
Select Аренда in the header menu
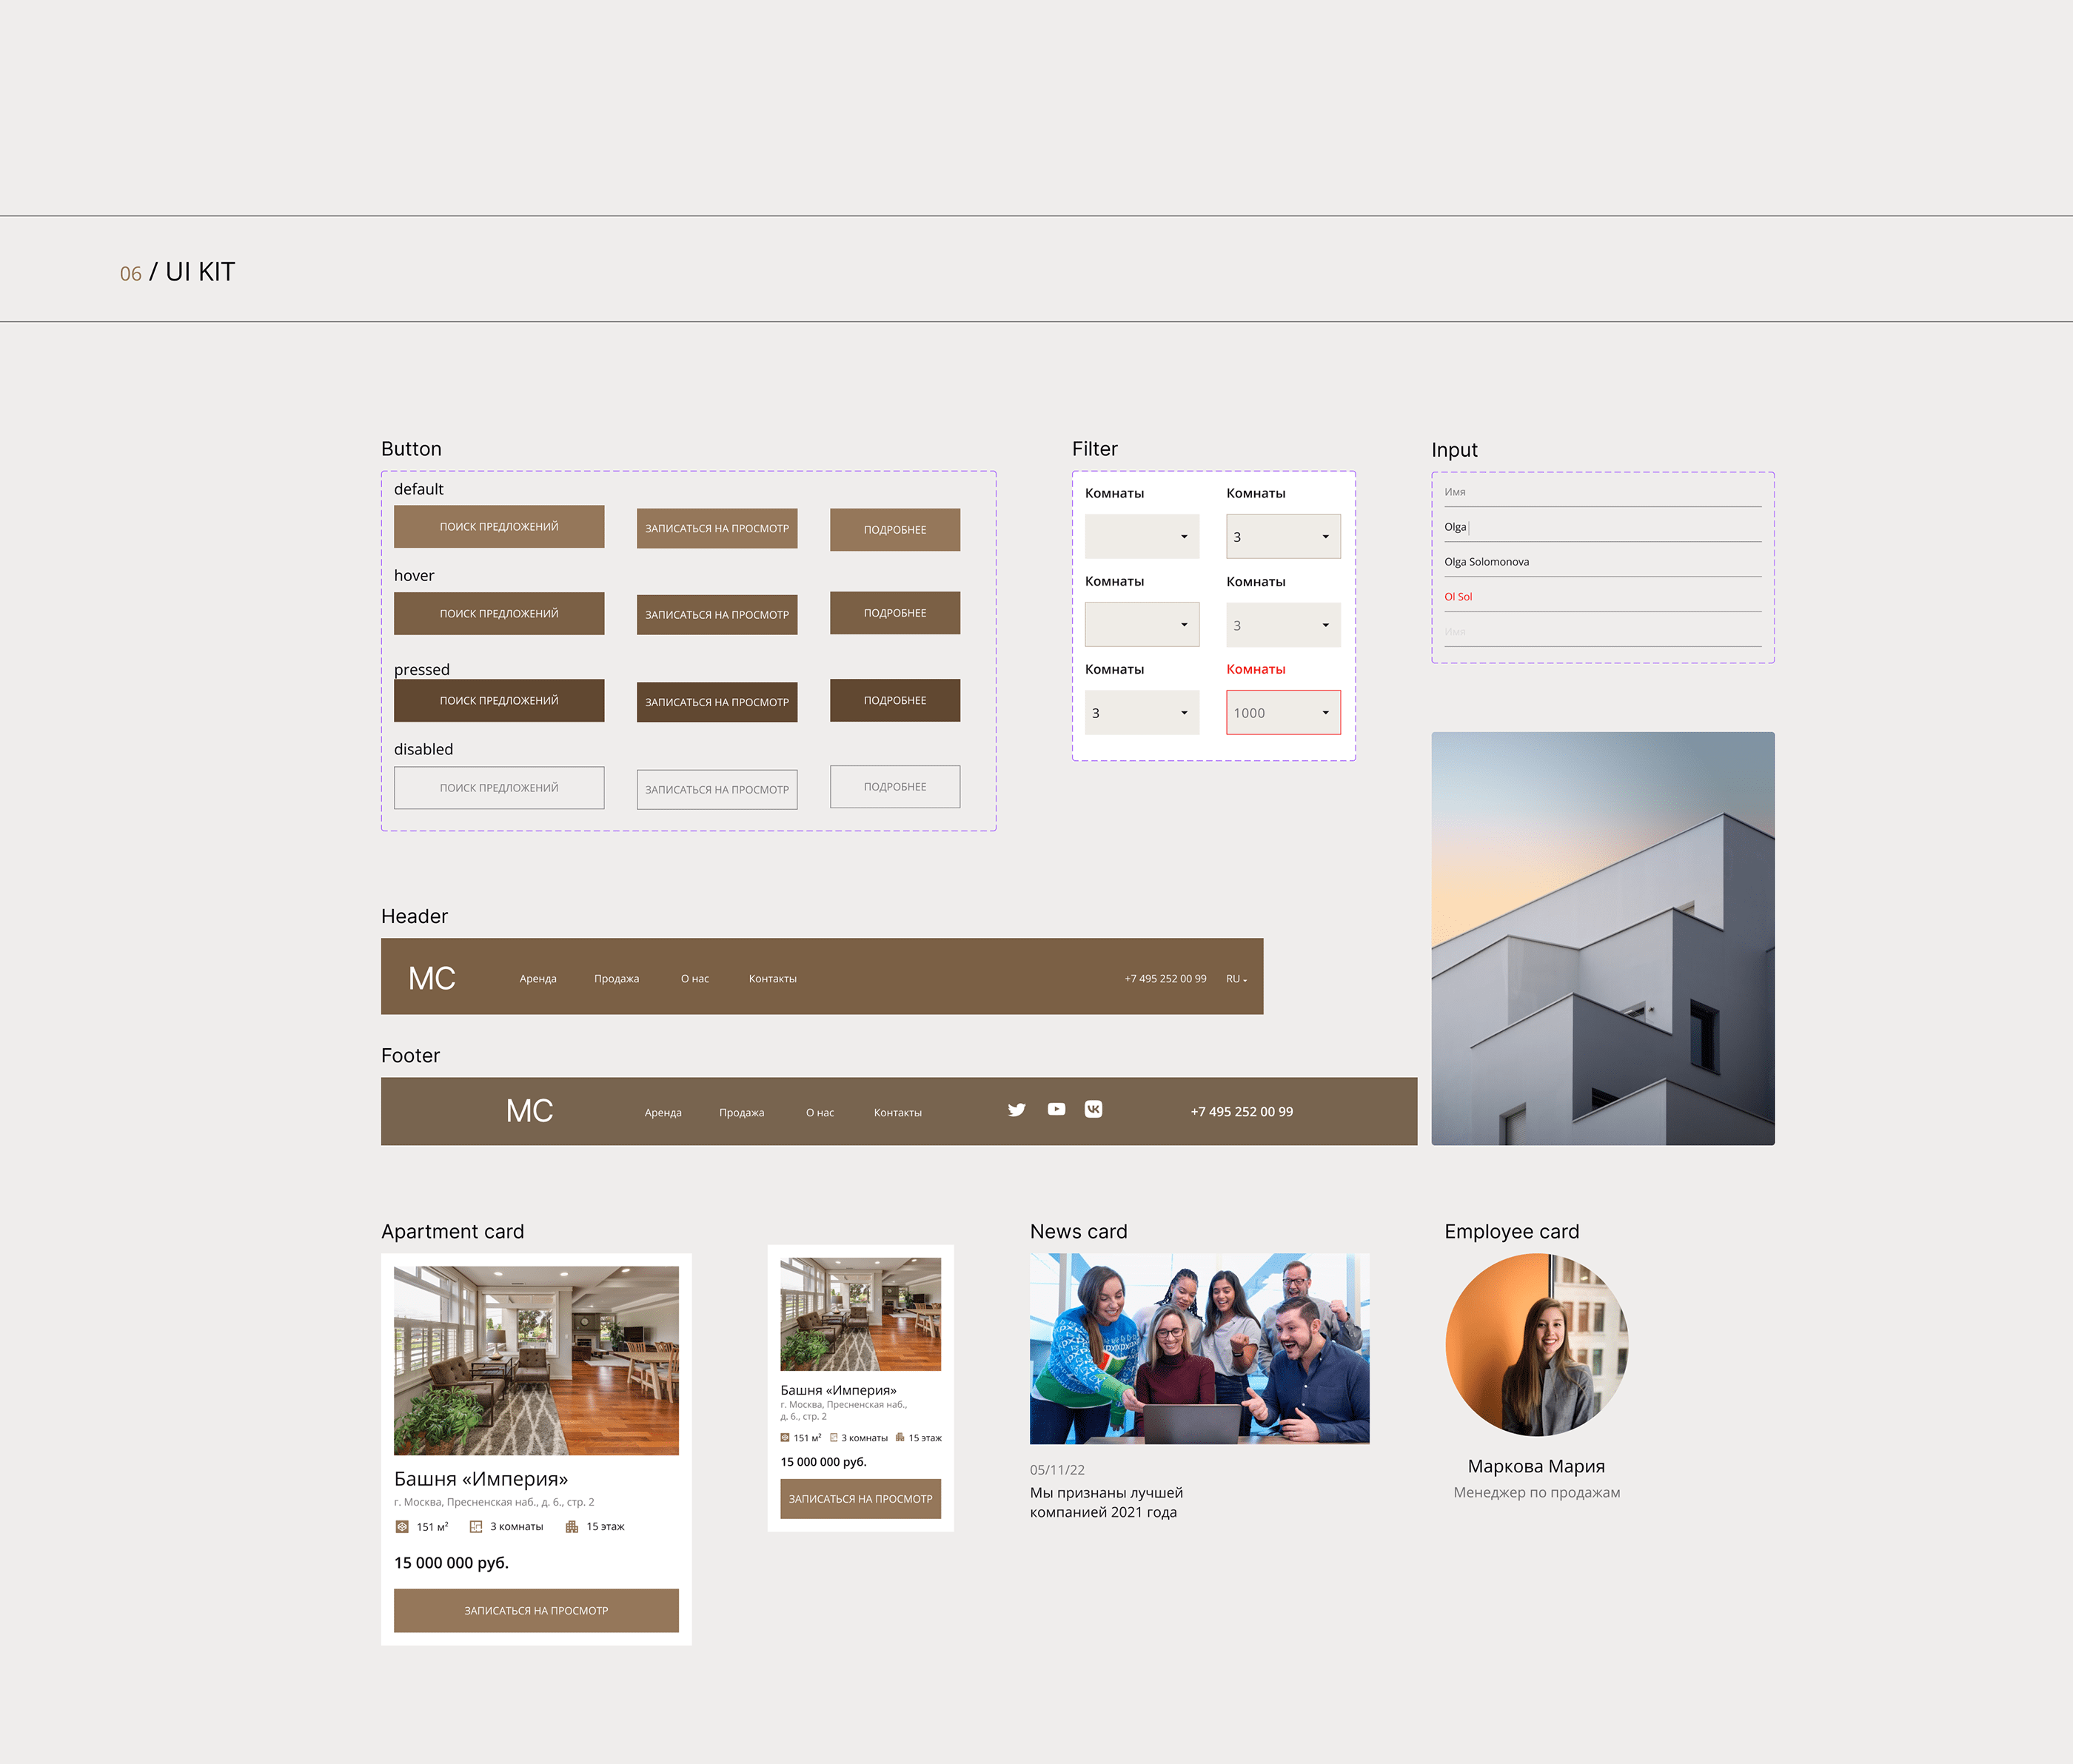(x=538, y=979)
